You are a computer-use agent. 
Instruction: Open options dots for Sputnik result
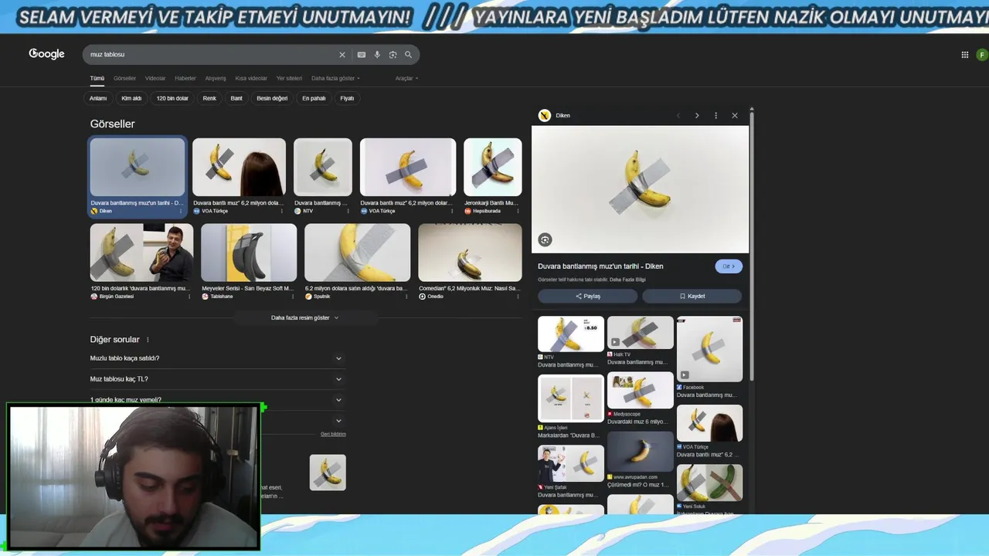406,297
